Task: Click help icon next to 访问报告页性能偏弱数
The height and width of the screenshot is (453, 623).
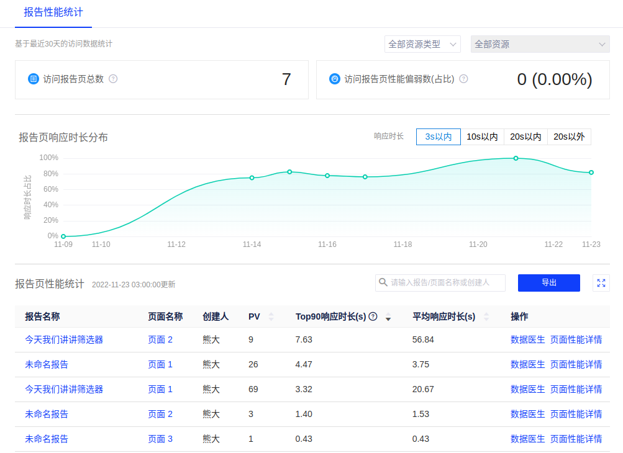Action: coord(463,79)
